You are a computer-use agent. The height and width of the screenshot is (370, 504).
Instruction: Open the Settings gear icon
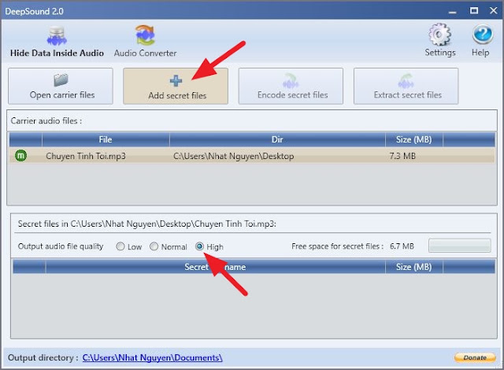click(x=439, y=35)
